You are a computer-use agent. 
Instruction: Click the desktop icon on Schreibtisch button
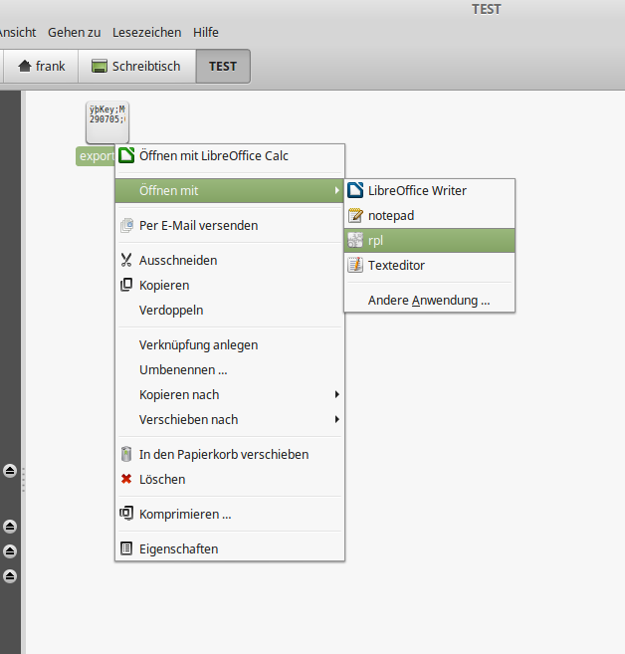(x=100, y=66)
